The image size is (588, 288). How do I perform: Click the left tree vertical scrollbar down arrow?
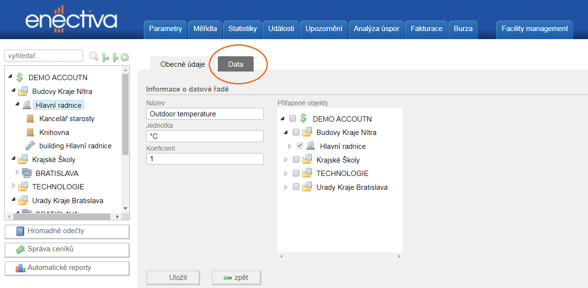click(126, 208)
